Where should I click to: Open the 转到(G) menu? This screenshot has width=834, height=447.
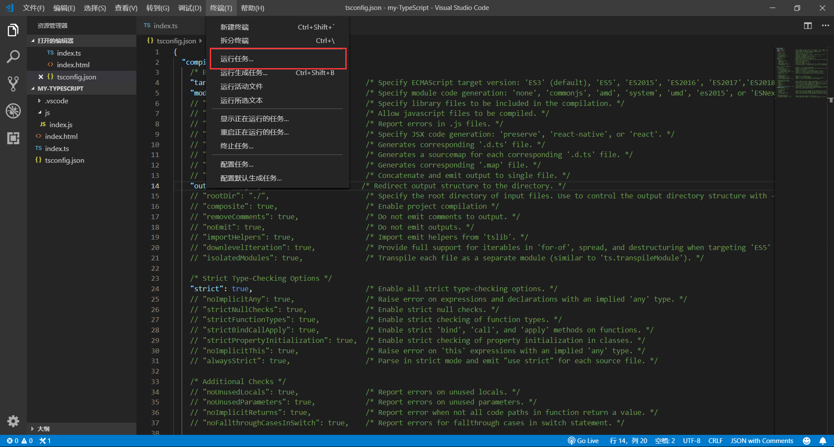[158, 8]
